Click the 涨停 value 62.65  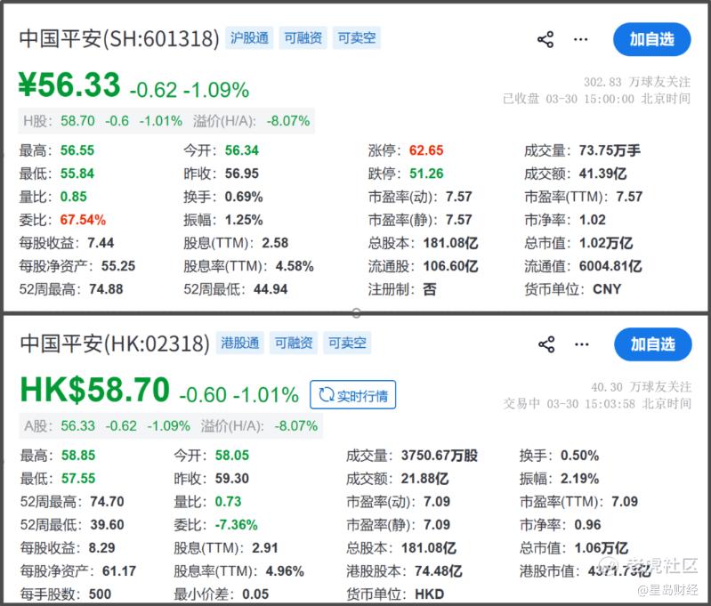pyautogui.click(x=426, y=150)
